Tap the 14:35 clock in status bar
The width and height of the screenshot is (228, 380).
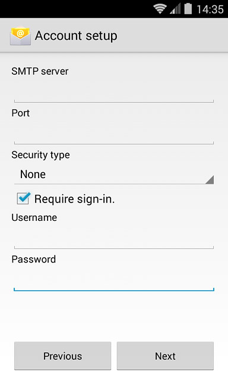(x=210, y=9)
